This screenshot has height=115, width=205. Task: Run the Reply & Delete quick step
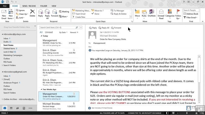tap(118, 14)
